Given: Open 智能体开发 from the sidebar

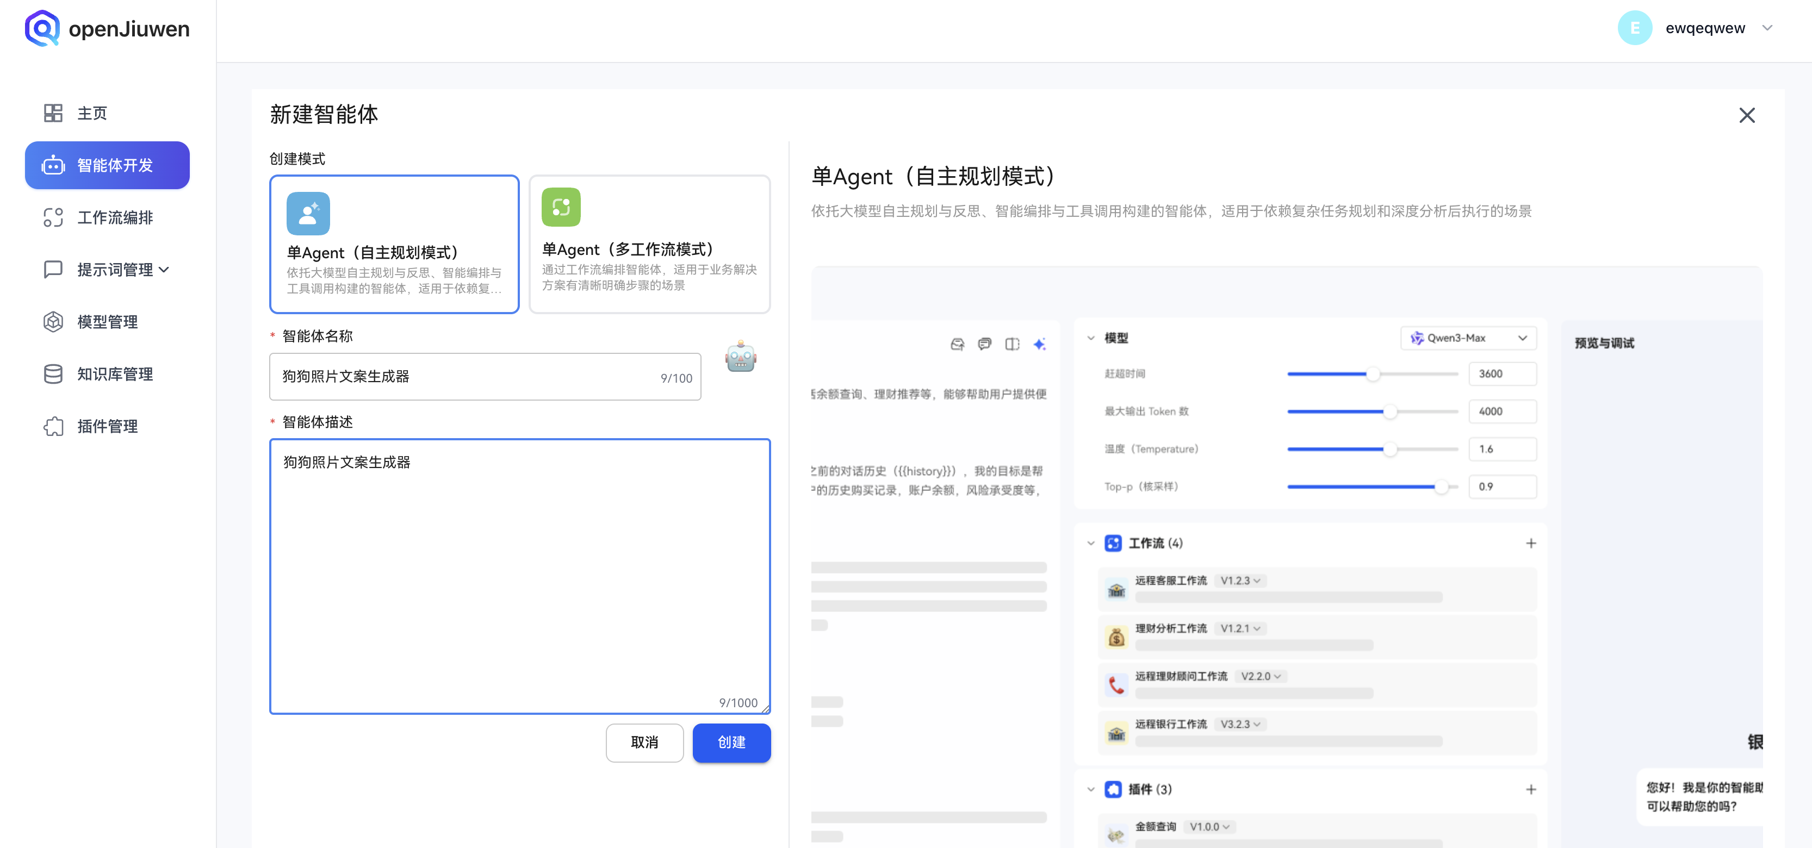Looking at the screenshot, I should 107,165.
